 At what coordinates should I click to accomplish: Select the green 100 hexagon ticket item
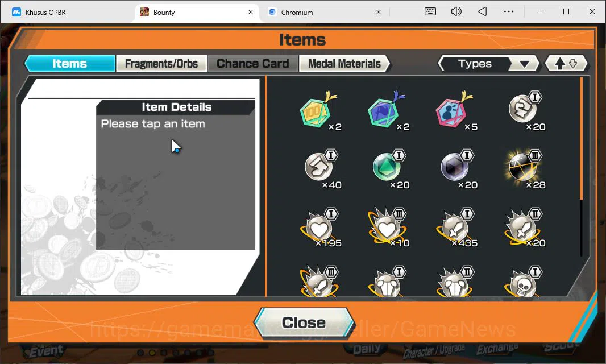coord(319,112)
